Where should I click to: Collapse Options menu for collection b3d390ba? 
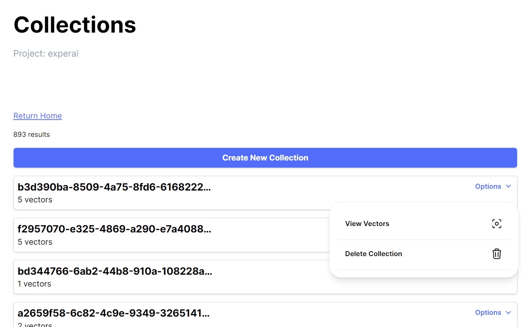pyautogui.click(x=488, y=186)
